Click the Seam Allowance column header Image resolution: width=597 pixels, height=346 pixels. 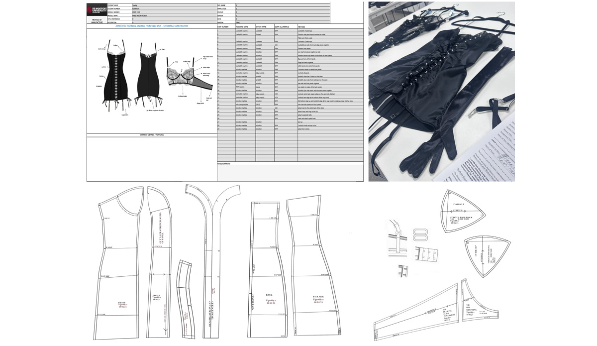pyautogui.click(x=282, y=27)
